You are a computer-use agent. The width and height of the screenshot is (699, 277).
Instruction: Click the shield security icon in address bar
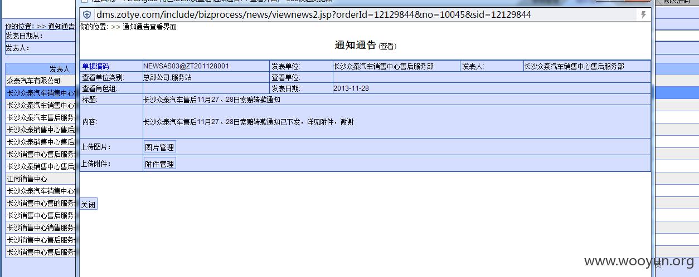coord(87,15)
